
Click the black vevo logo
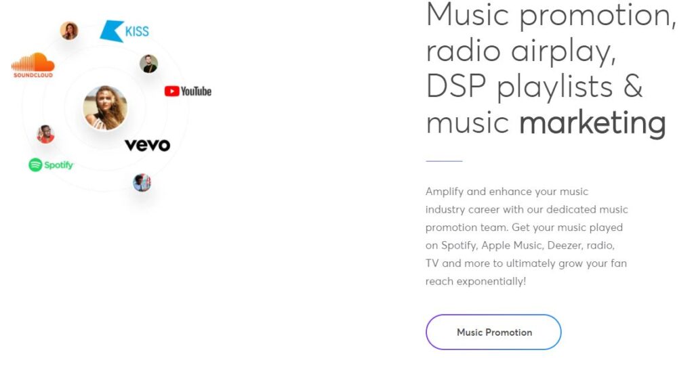[x=147, y=145]
